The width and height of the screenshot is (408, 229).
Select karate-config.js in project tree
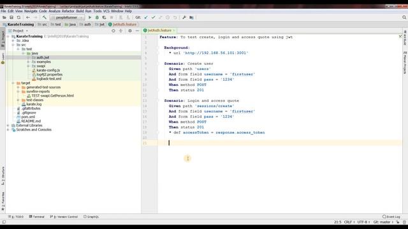[48, 71]
